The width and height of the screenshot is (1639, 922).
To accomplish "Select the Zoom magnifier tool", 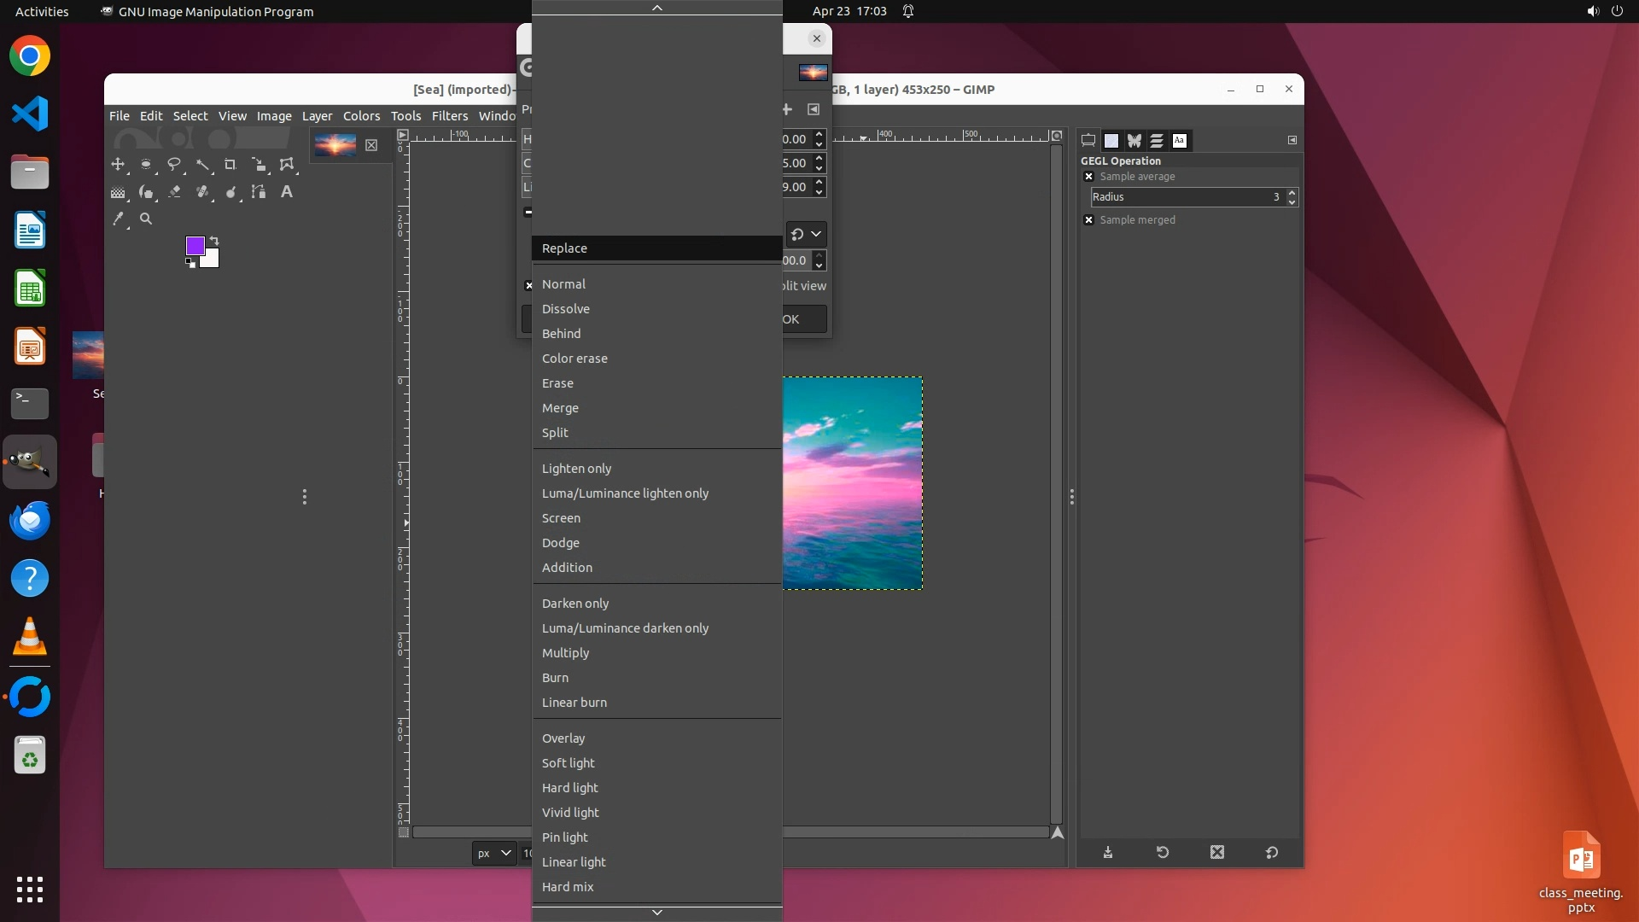I will [146, 219].
